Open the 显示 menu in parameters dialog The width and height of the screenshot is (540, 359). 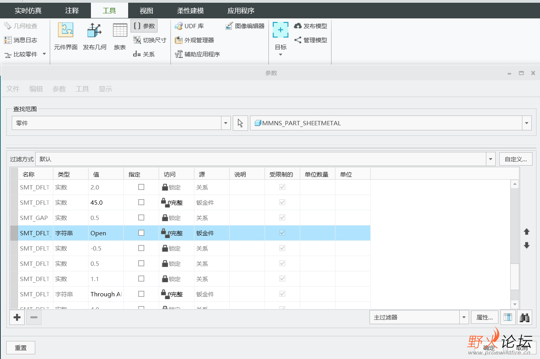pos(105,89)
